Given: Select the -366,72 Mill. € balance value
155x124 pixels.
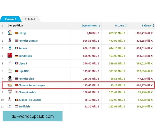Looking at the screenshot, I should click(144, 33).
